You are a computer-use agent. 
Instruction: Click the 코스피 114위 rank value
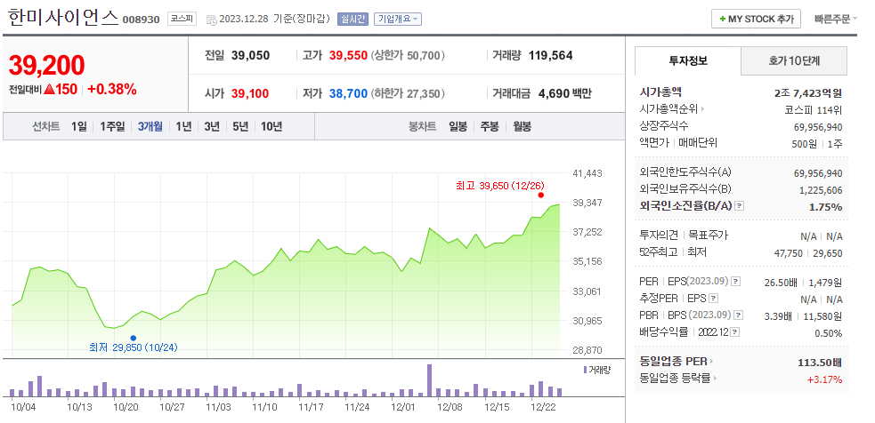point(814,110)
